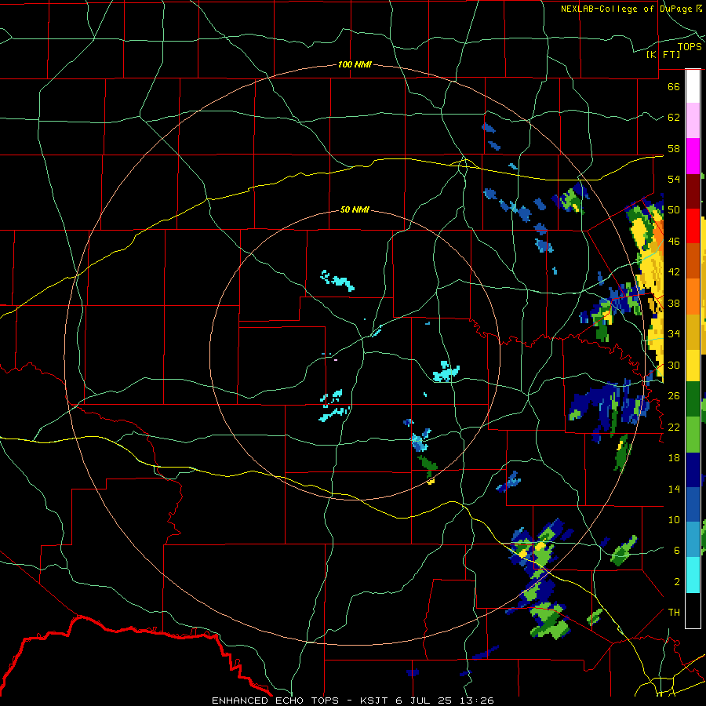This screenshot has height=706, width=706.
Task: Click the light pink swatch in the legend
Action: click(693, 121)
